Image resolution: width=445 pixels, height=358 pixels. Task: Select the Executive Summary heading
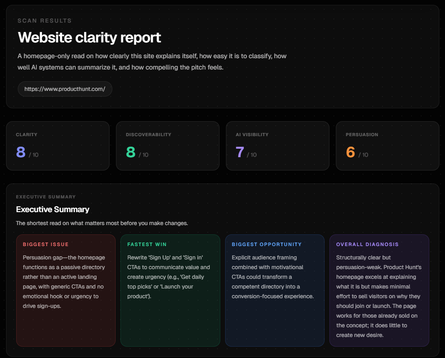click(x=53, y=209)
